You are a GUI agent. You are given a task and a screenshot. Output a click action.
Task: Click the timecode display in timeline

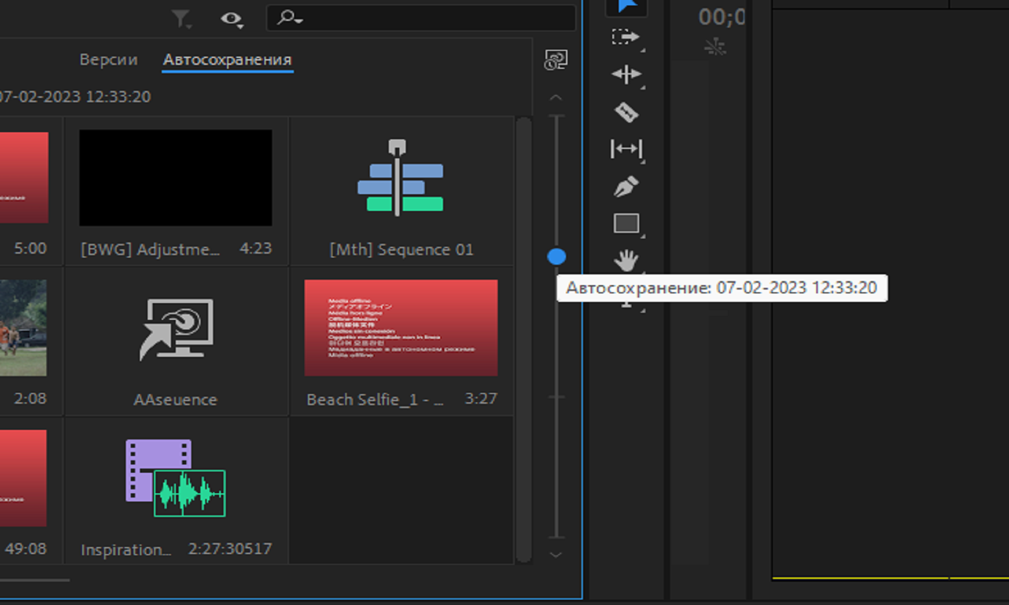pos(721,17)
